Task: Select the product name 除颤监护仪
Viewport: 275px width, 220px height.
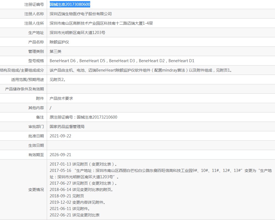Action: (59, 42)
